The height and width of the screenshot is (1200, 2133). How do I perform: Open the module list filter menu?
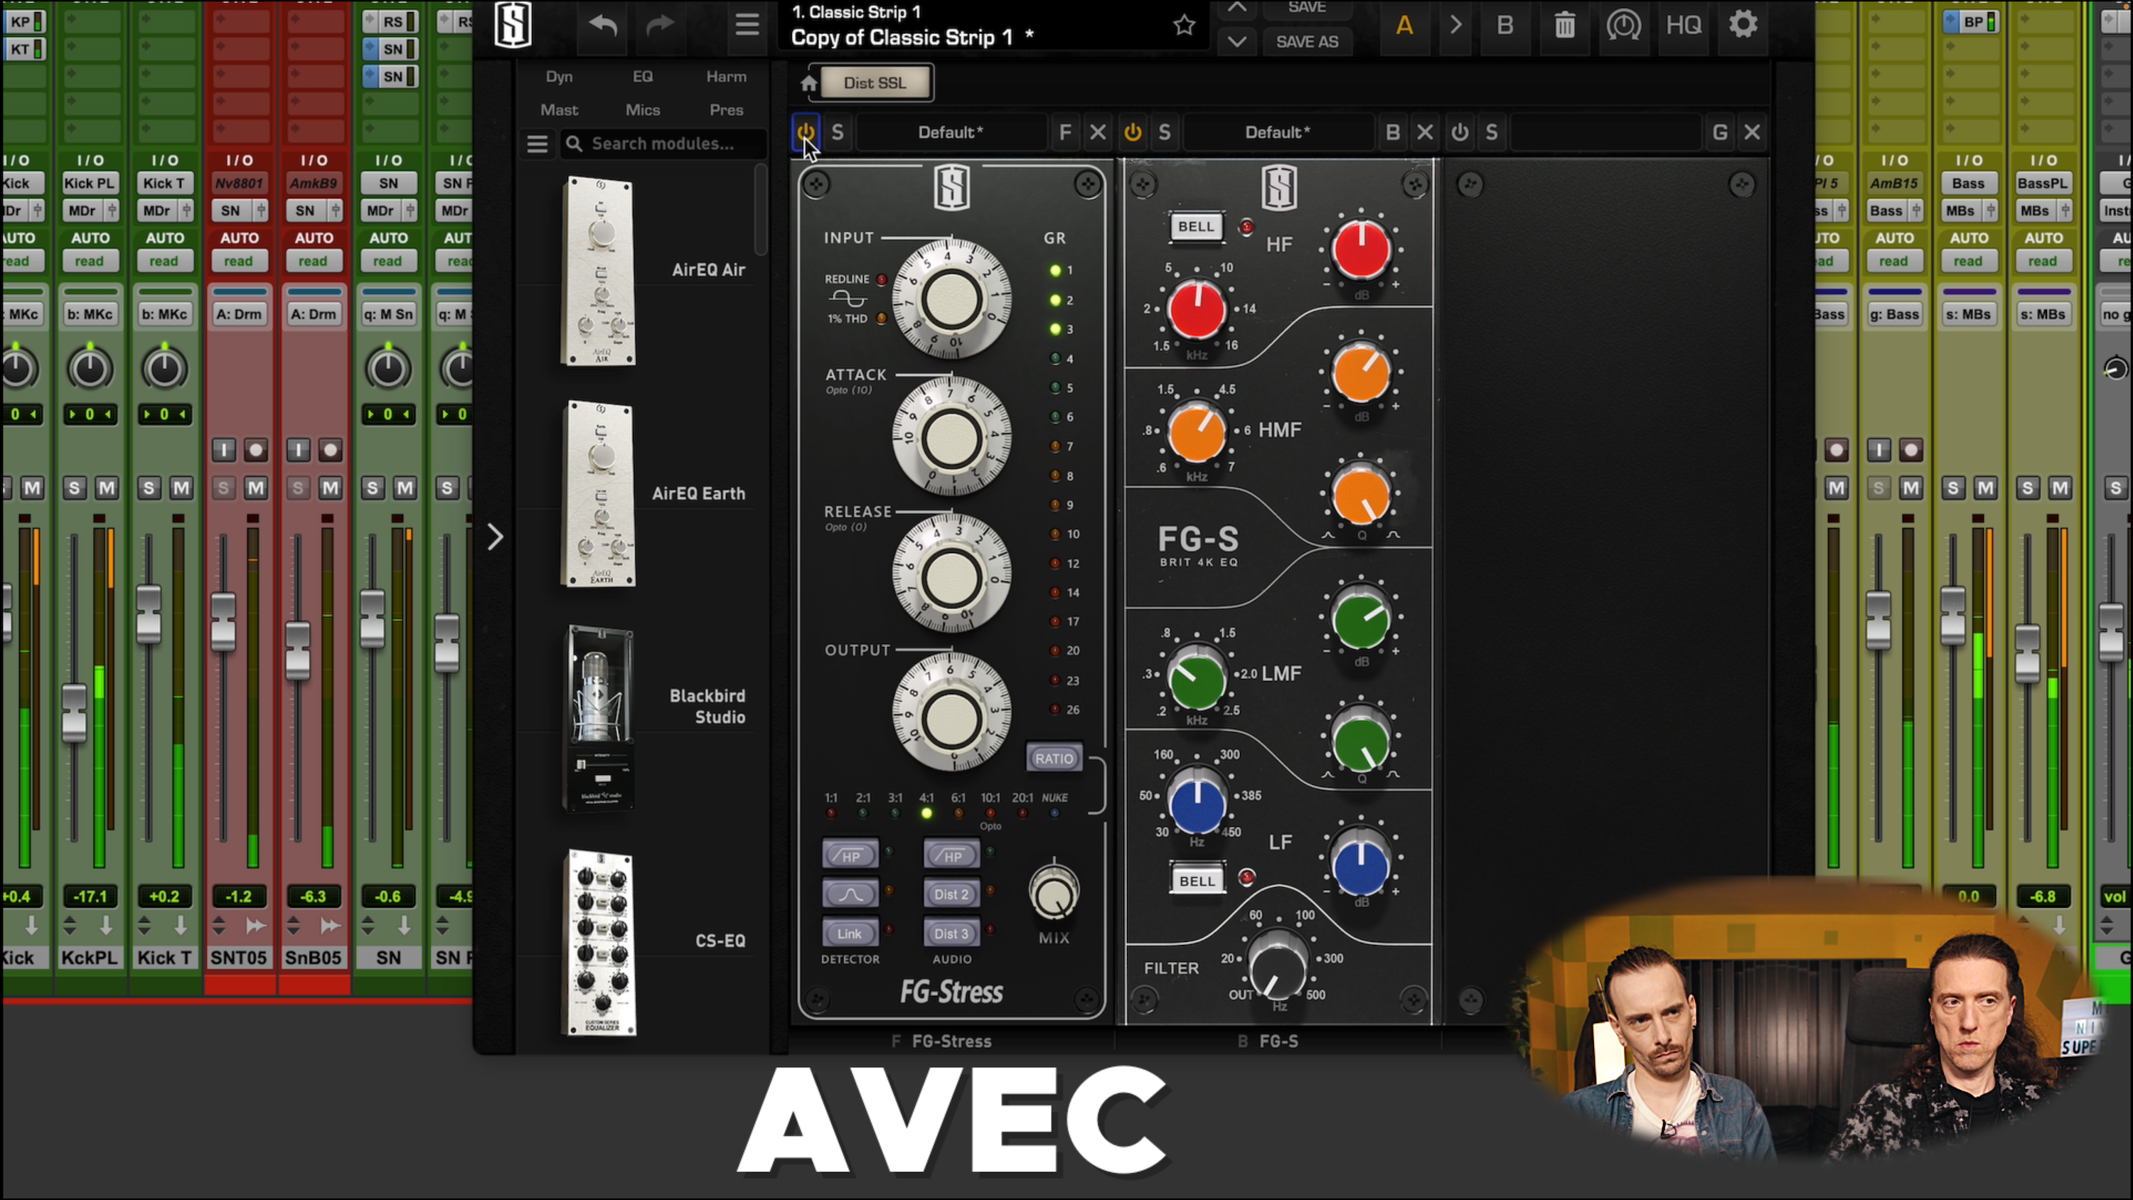coord(538,144)
